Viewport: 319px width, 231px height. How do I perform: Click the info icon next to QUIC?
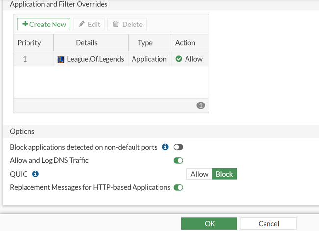coord(35,174)
